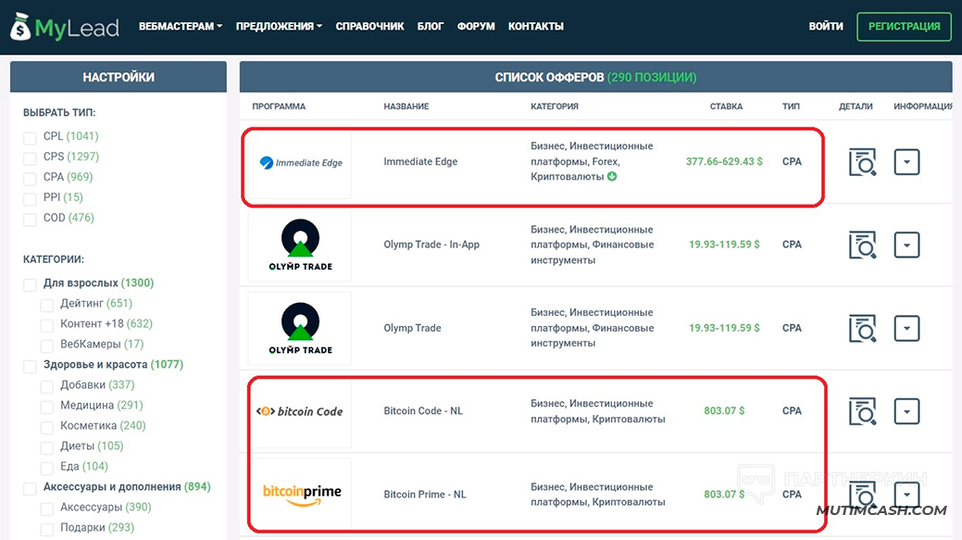Check the Аксессуары и дополнения category
962x540 pixels.
click(x=30, y=488)
